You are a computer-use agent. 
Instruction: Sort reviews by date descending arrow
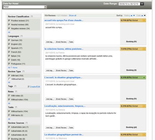click(145, 15)
